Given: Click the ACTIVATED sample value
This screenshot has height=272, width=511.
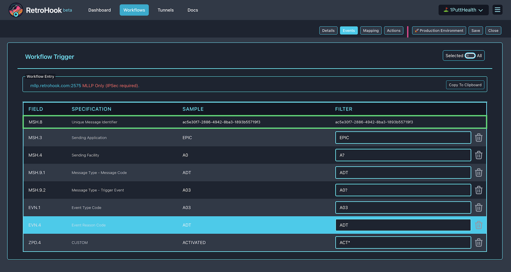Looking at the screenshot, I should 194,243.
